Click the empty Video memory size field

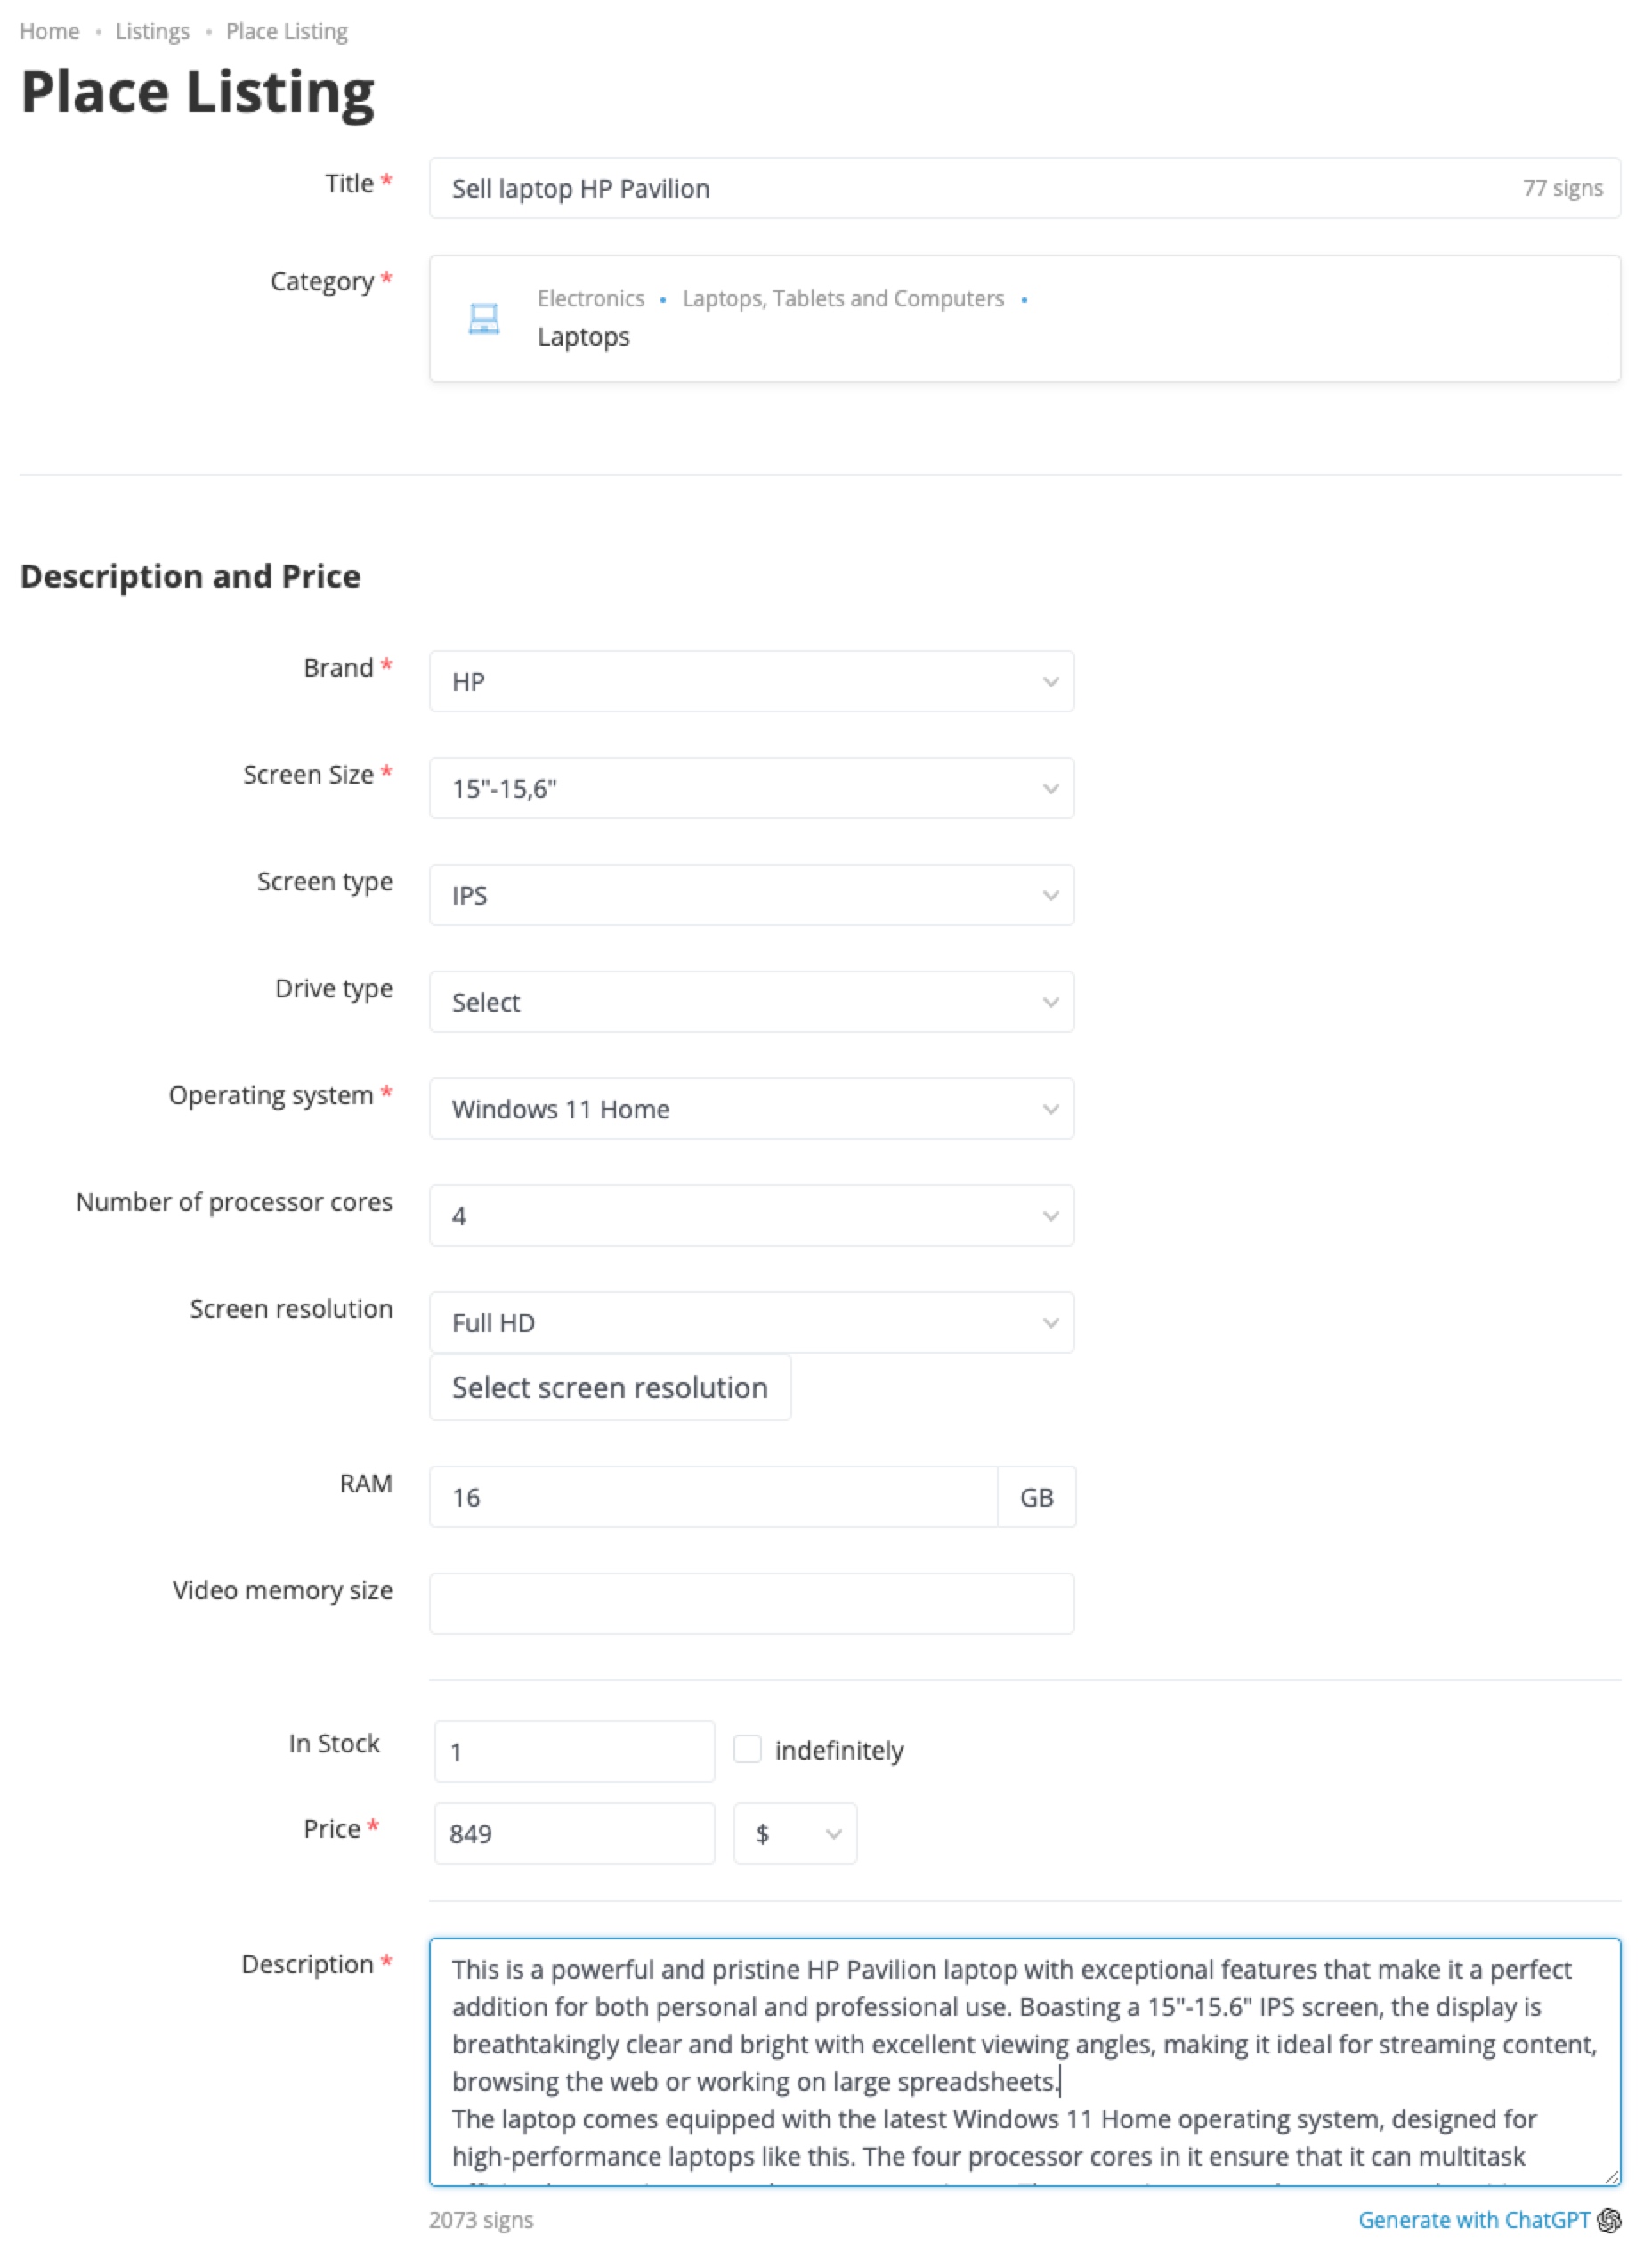751,1604
